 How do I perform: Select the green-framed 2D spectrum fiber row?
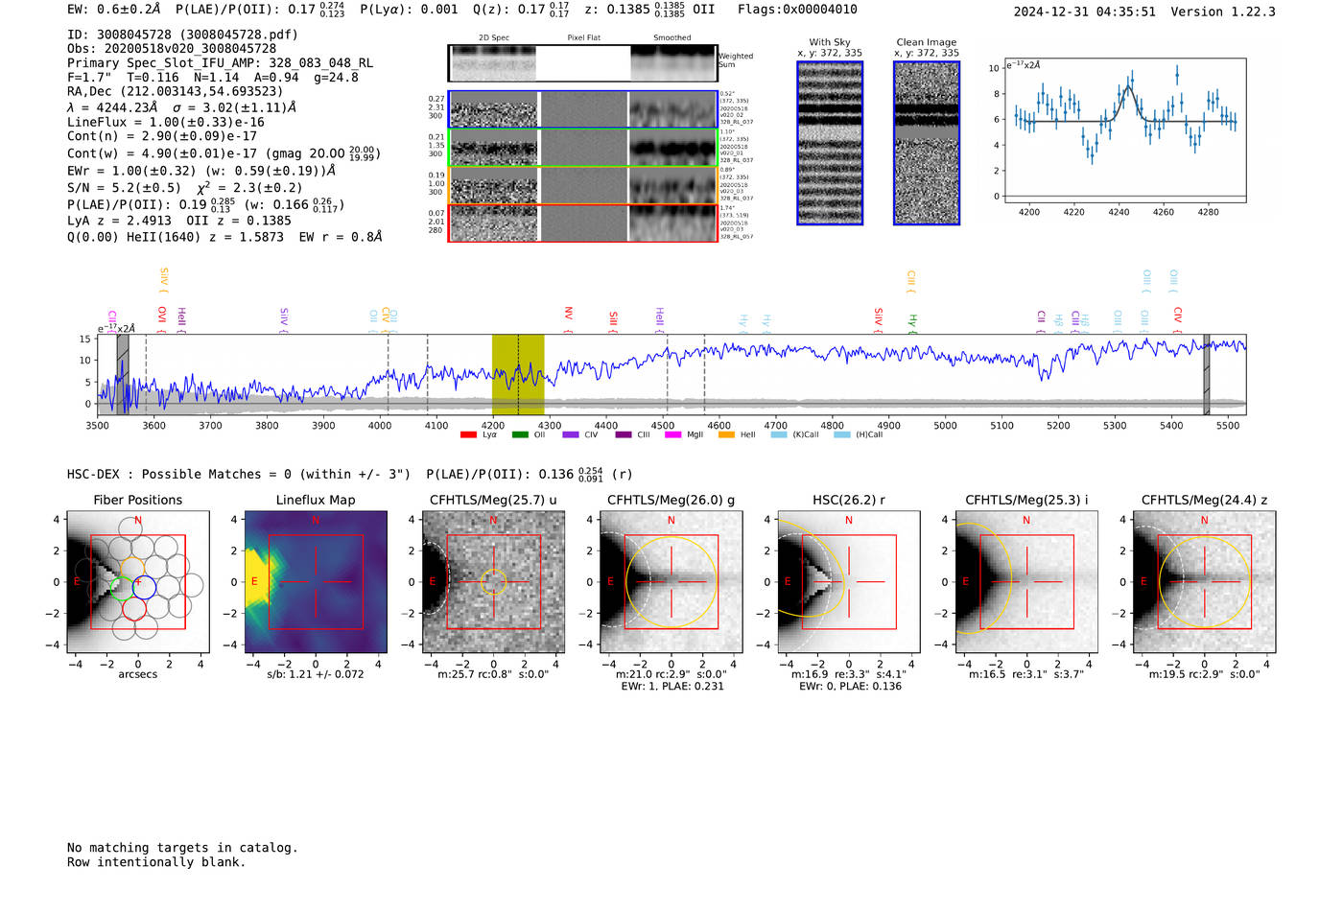[583, 148]
